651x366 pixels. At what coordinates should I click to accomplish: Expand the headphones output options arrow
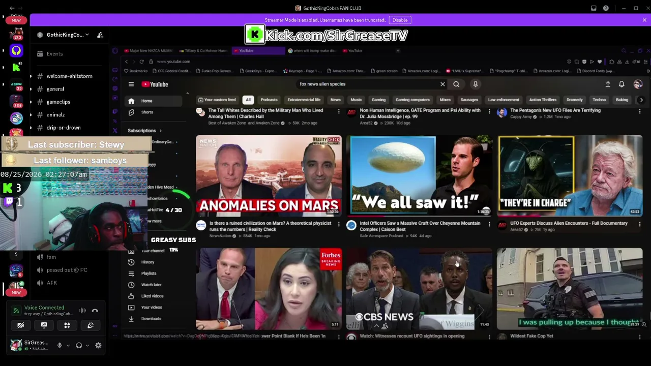[x=87, y=346]
